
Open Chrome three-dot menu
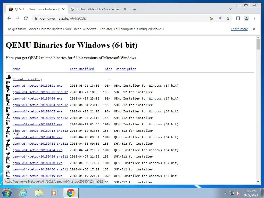pyautogui.click(x=255, y=18)
